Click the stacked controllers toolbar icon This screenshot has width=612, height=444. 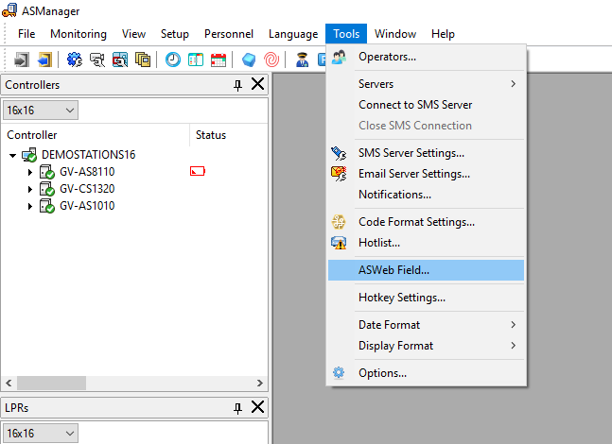[143, 60]
